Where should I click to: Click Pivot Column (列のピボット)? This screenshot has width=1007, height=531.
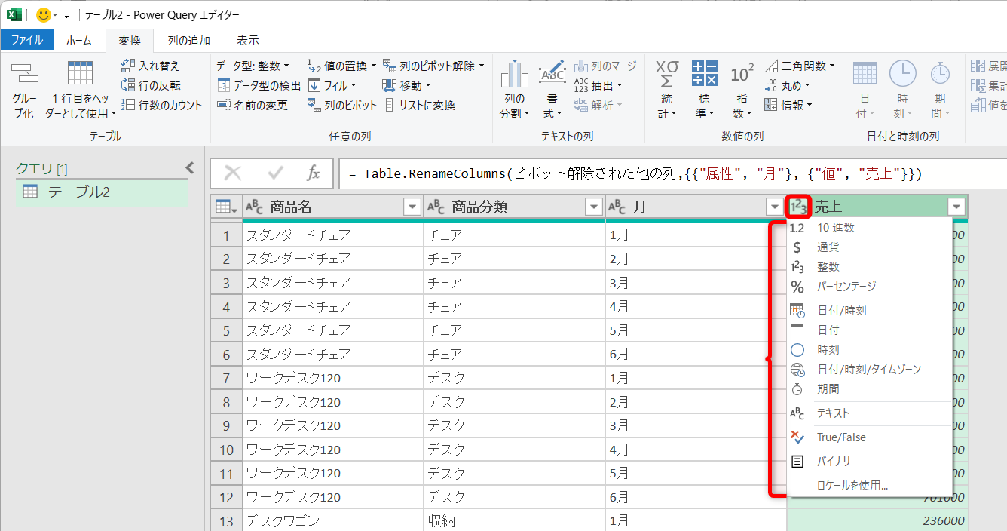click(x=341, y=105)
